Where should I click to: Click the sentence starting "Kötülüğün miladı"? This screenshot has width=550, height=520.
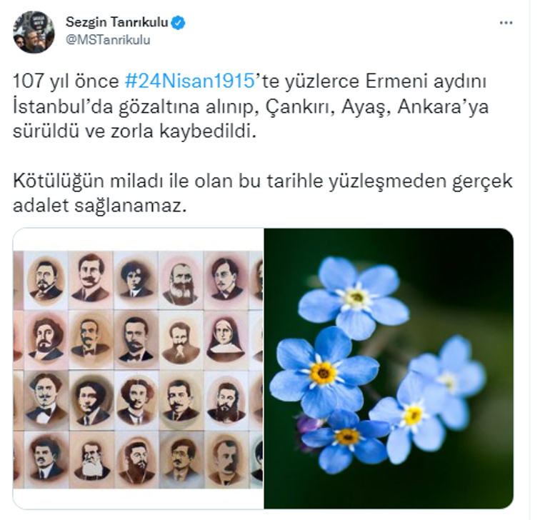(x=263, y=194)
